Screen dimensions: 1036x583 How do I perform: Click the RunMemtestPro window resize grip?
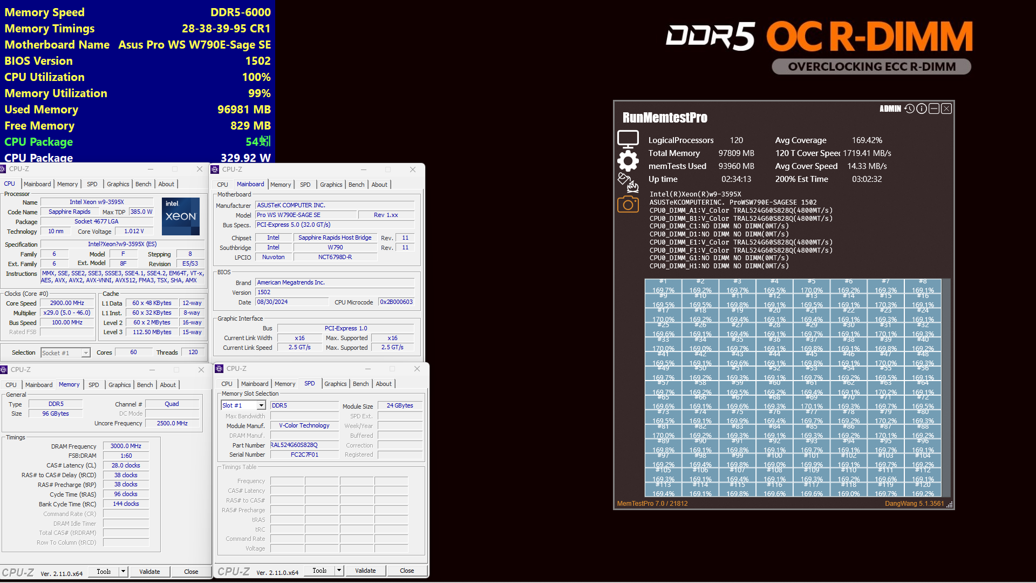(x=950, y=505)
